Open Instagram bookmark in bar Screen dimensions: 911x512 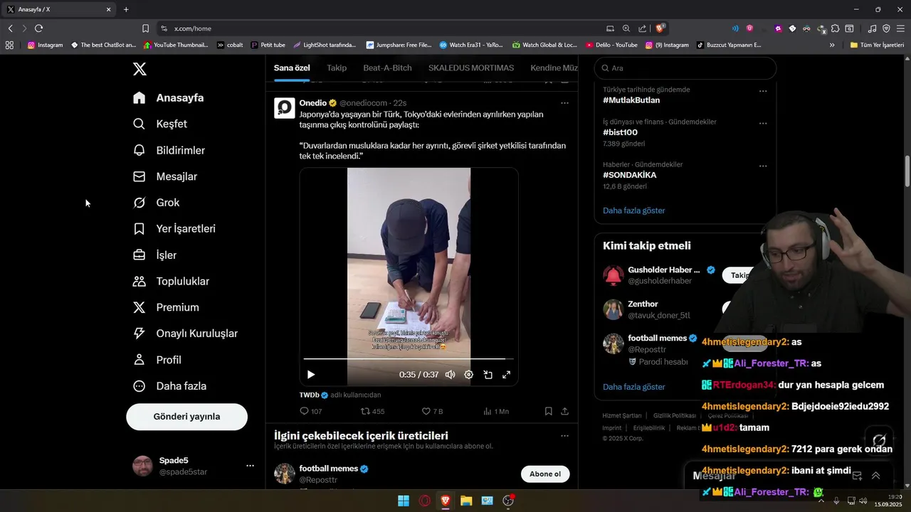(x=45, y=45)
